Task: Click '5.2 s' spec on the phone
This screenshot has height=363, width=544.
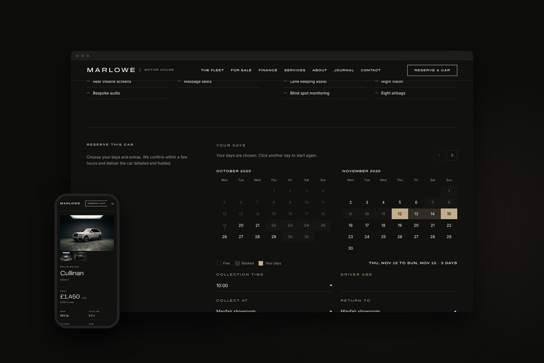Action: pyautogui.click(x=92, y=315)
